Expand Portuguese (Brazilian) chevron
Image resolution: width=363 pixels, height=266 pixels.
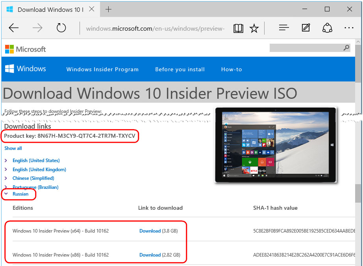pos(6,187)
